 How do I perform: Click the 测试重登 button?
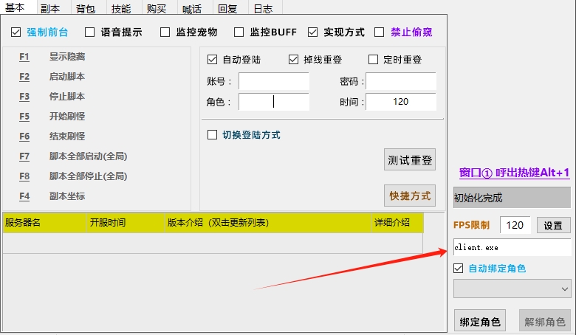410,159
